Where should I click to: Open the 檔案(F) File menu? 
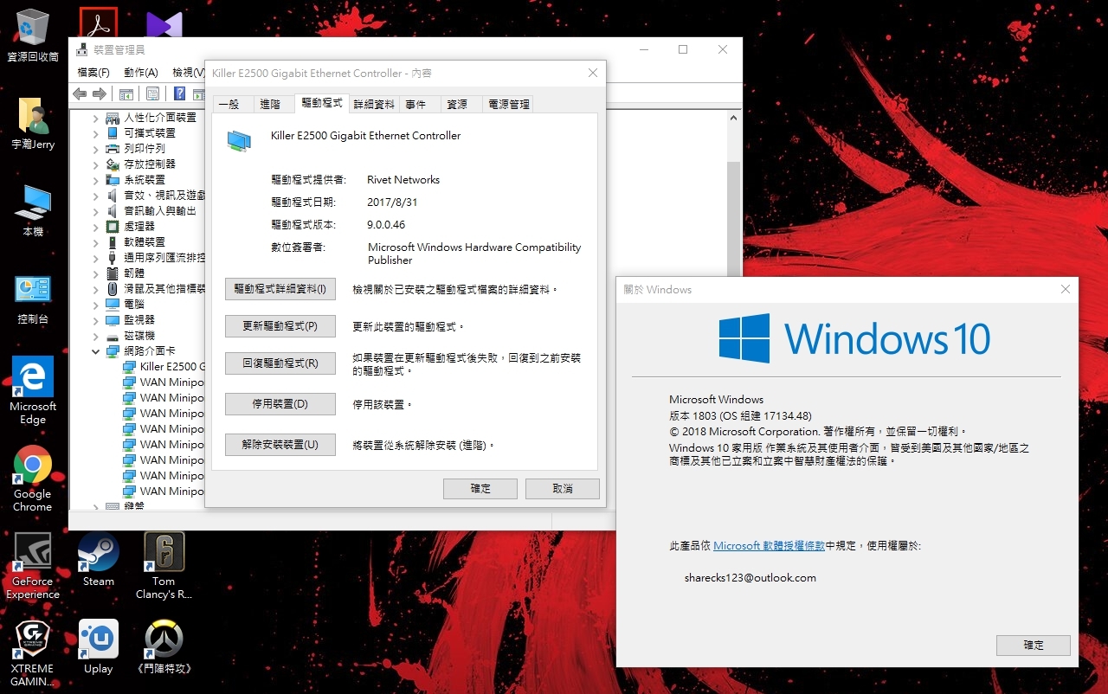(93, 73)
